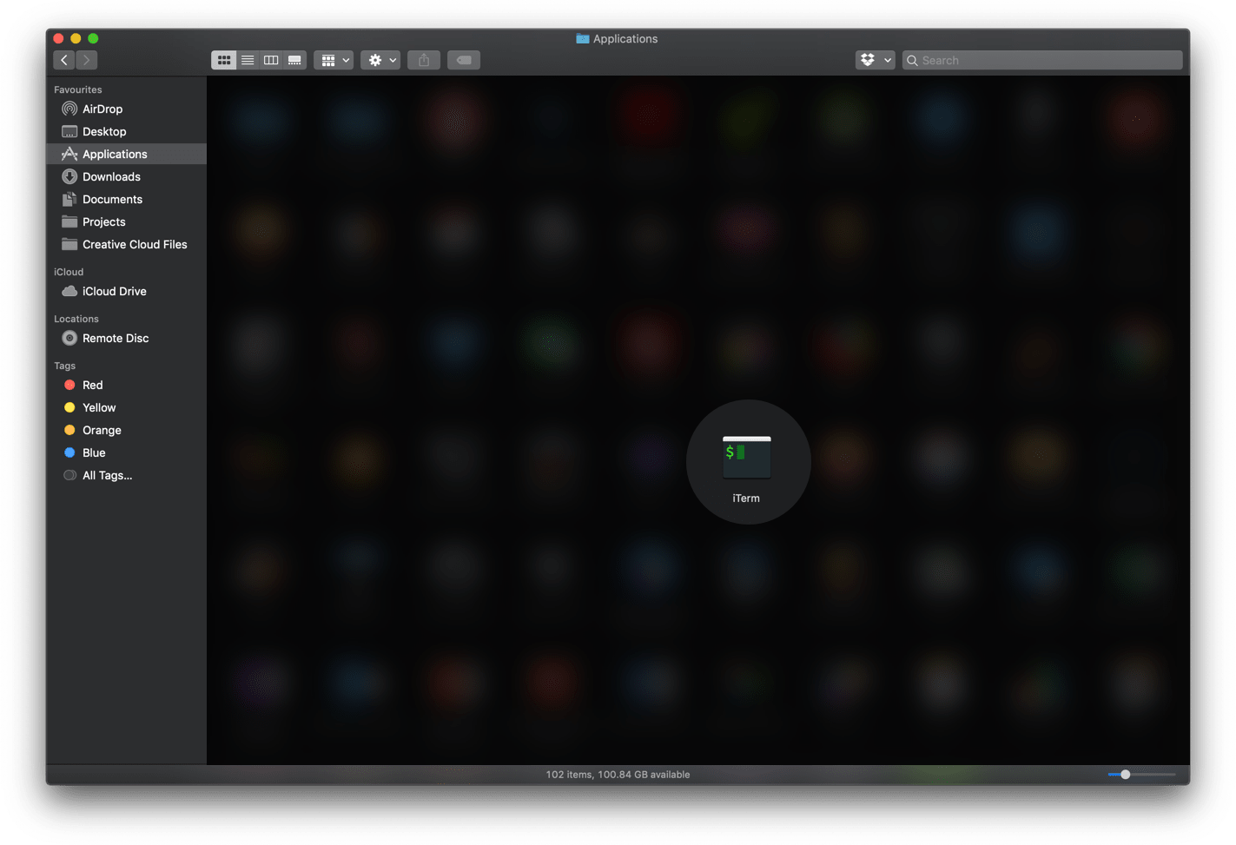Open Downloads in the sidebar
Viewport: 1236px width, 845px height.
tap(126, 176)
